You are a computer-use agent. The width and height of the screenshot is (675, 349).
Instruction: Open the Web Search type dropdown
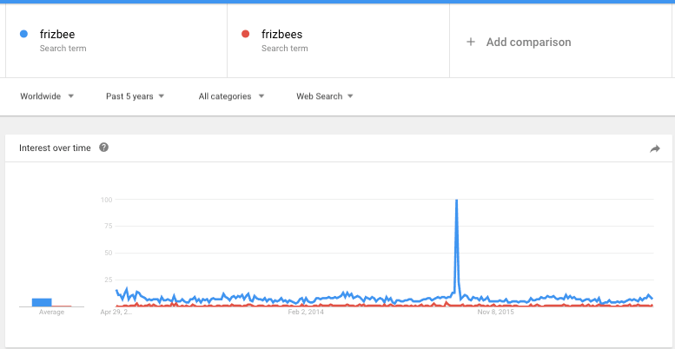pyautogui.click(x=325, y=96)
